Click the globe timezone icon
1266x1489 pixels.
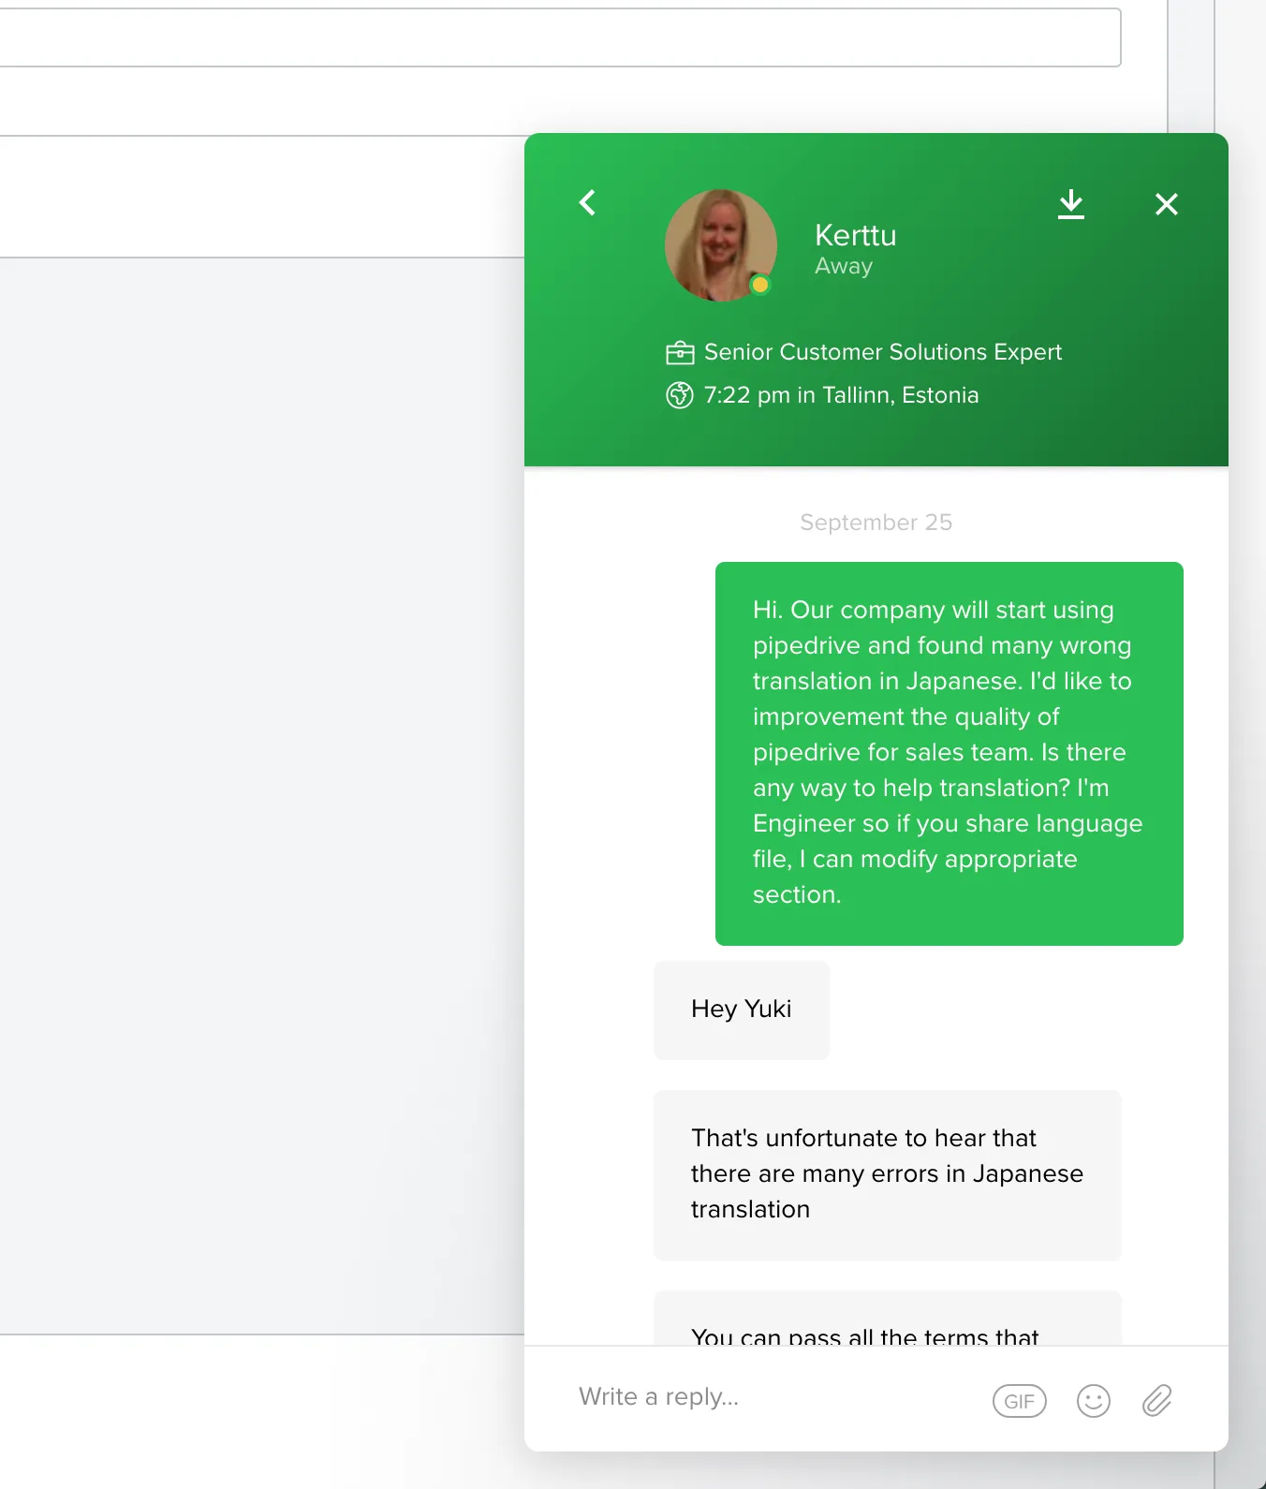[x=680, y=395]
